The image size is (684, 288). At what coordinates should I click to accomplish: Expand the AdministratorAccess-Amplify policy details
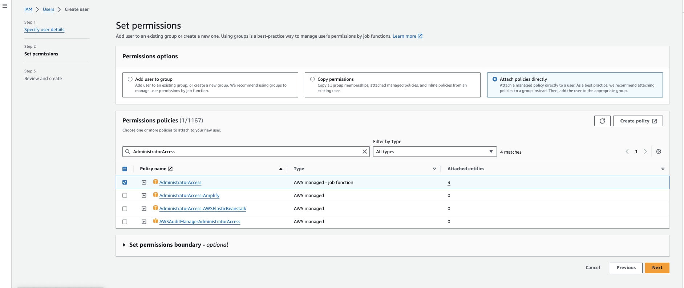point(144,195)
